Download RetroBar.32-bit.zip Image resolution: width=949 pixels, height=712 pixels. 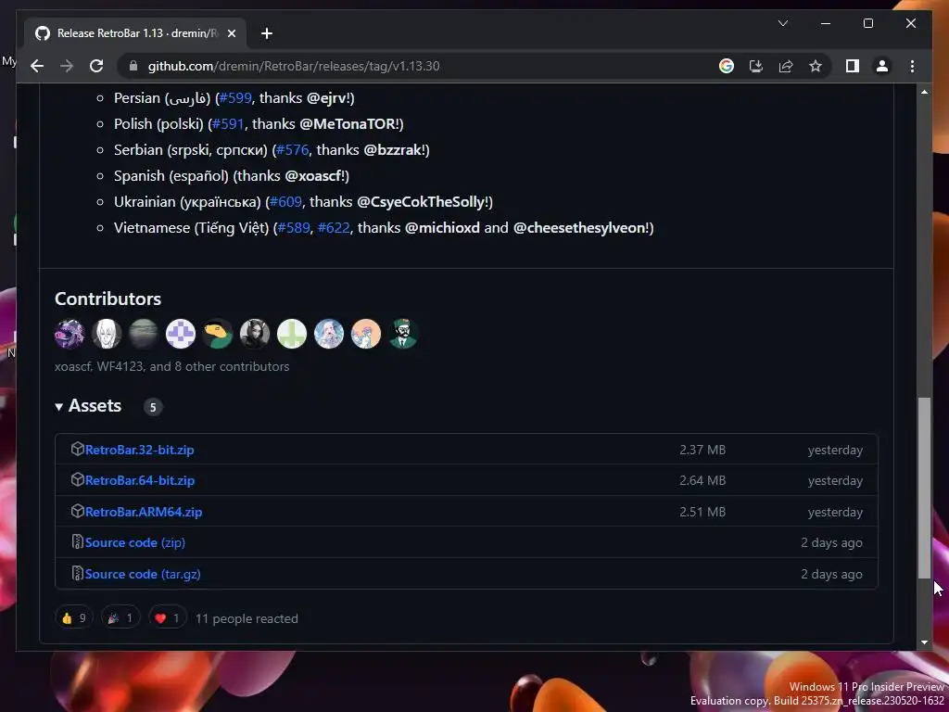click(139, 450)
